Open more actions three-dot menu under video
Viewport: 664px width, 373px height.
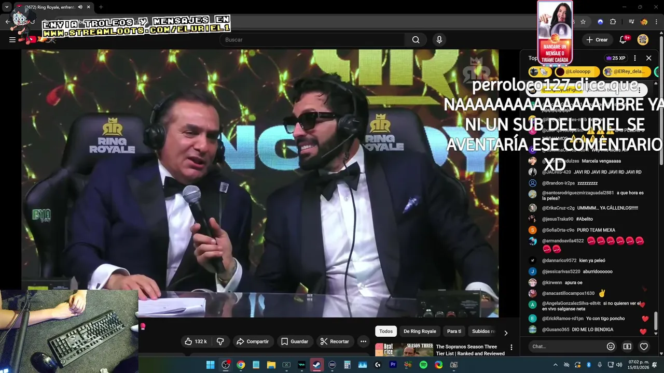pyautogui.click(x=363, y=341)
